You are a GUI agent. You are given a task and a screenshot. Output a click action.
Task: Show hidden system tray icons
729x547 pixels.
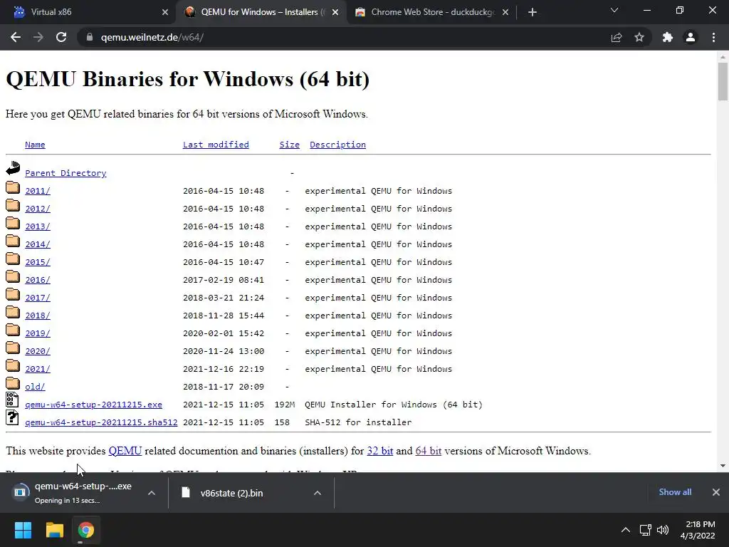[x=626, y=530]
